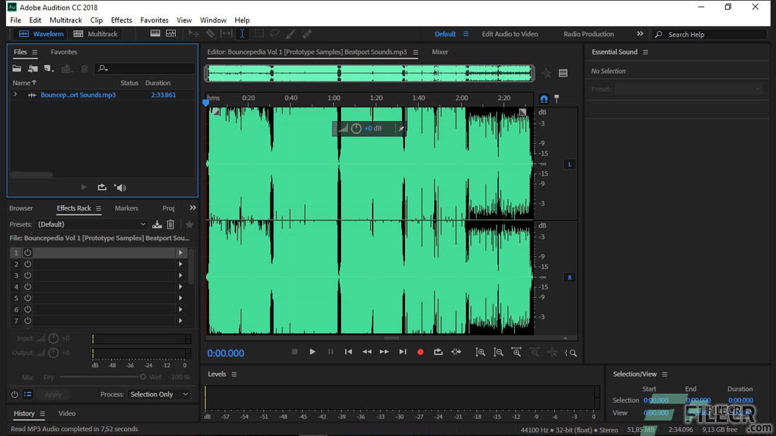Image resolution: width=776 pixels, height=436 pixels.
Task: Expand the Bouncep...ort Sounds.mp3 file entry
Action: tap(15, 95)
